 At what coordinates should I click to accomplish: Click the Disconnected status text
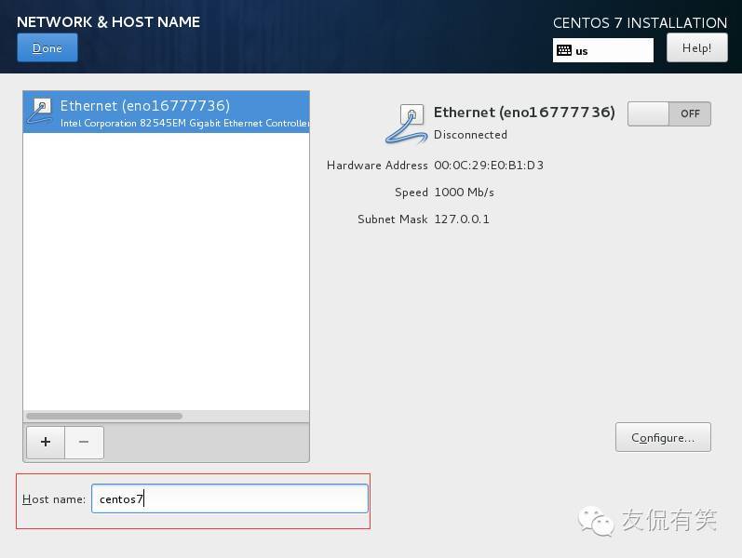click(470, 135)
